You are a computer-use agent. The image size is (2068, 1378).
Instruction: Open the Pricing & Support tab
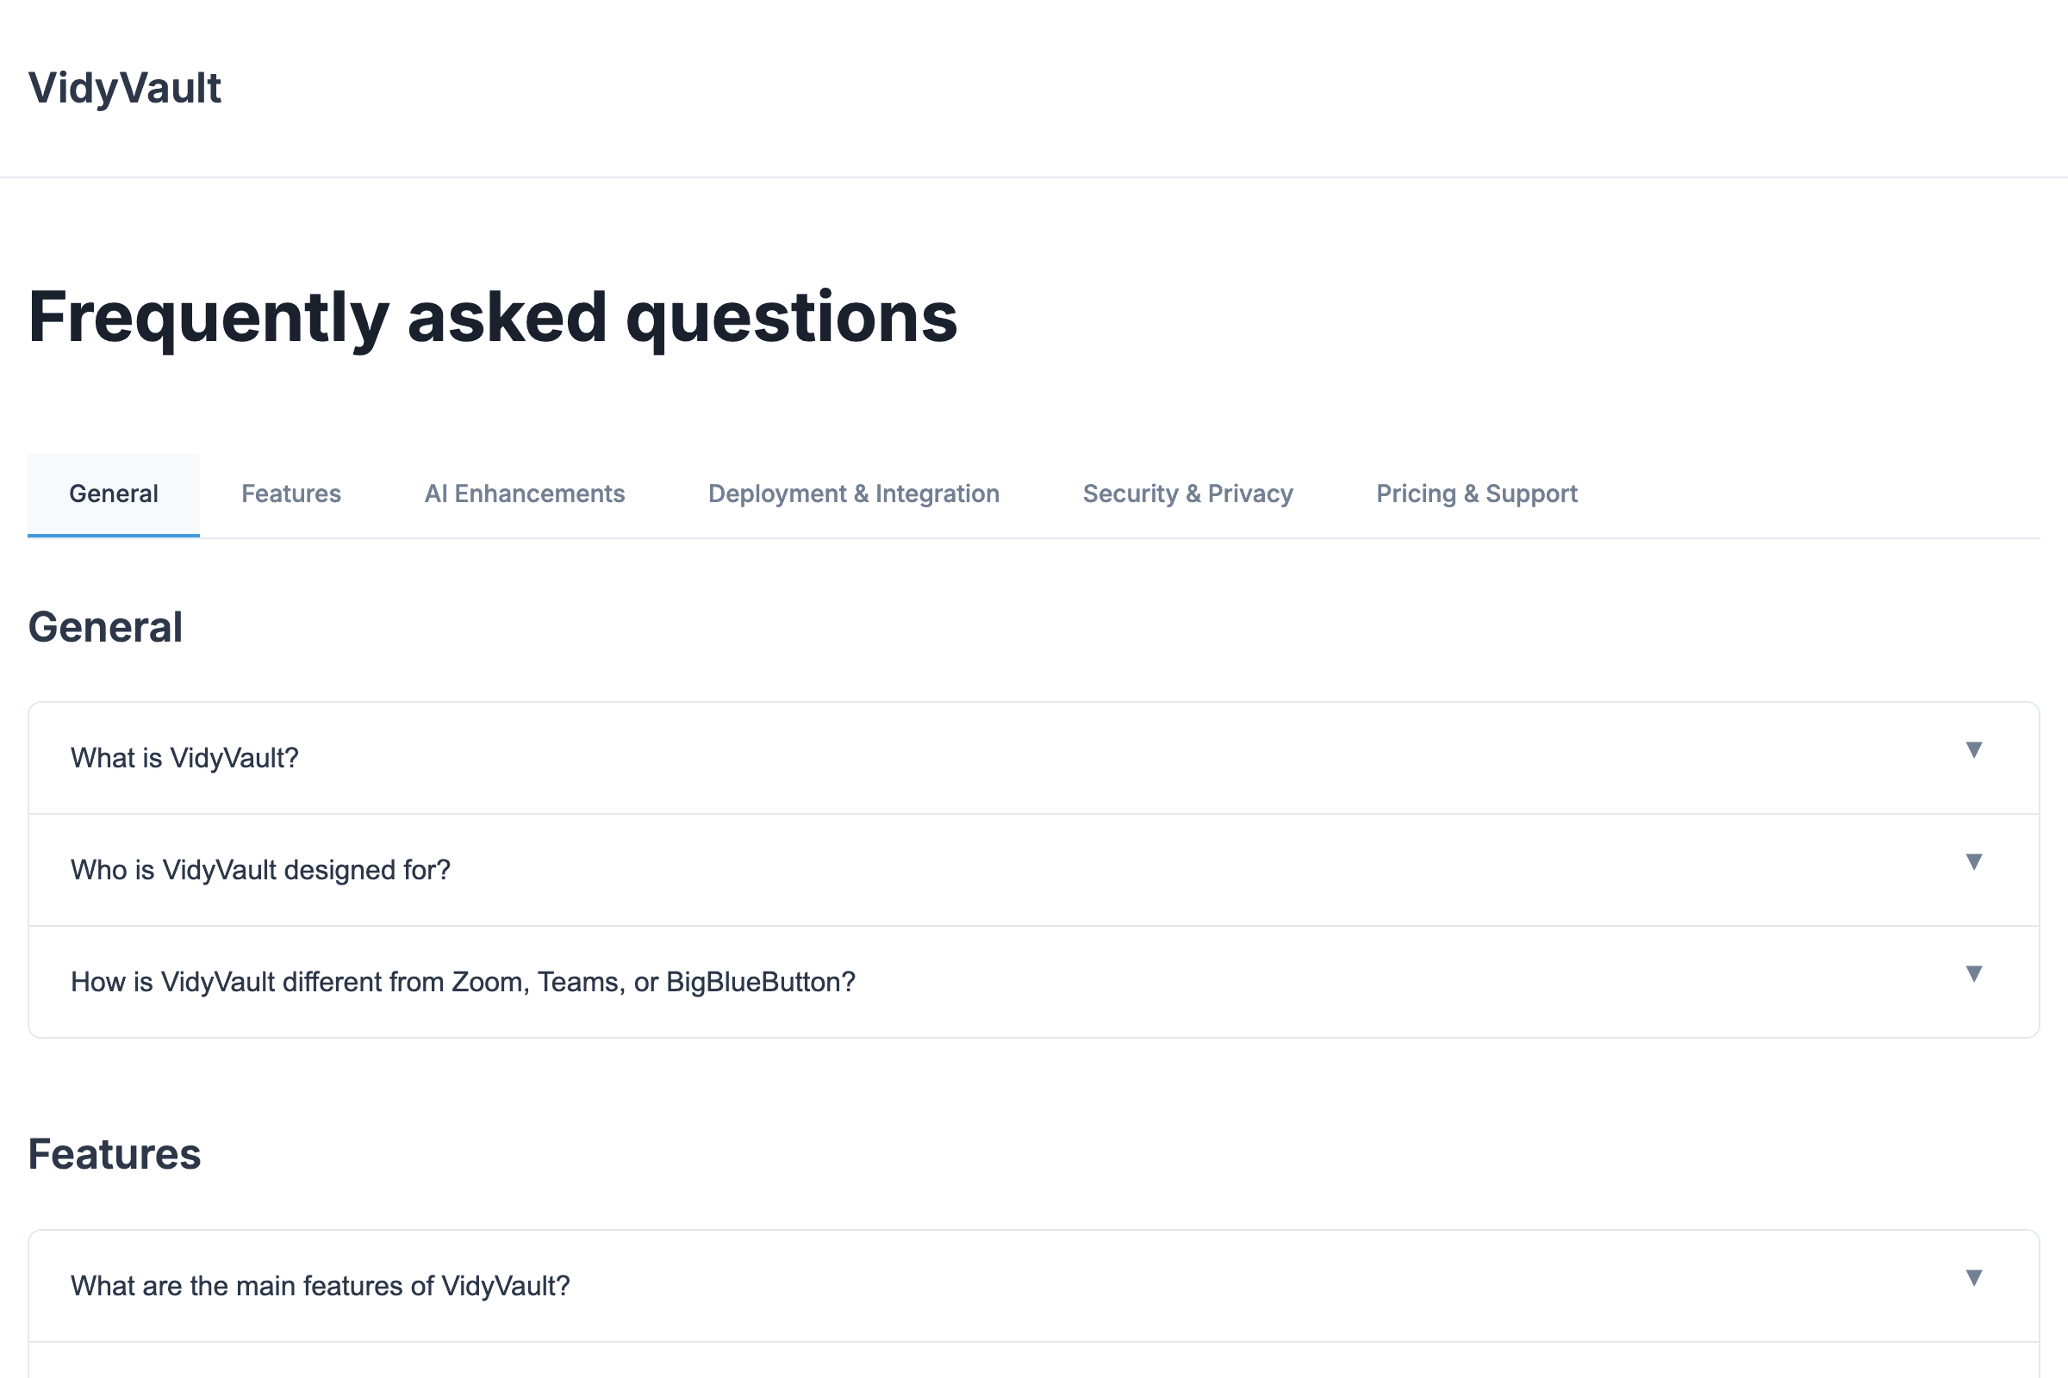[1475, 493]
